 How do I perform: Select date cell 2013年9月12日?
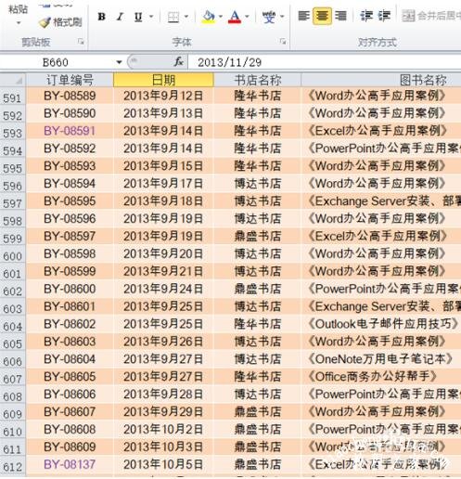tap(163, 96)
